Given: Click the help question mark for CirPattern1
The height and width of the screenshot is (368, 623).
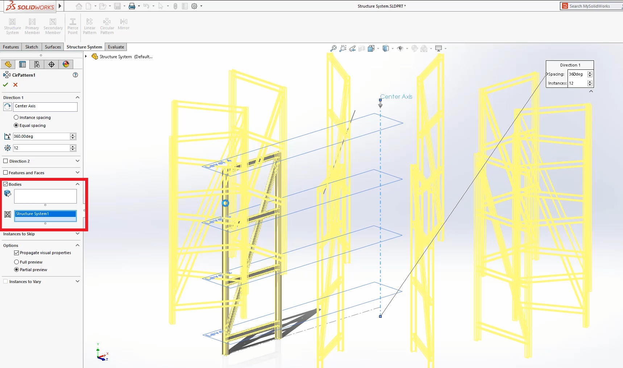Looking at the screenshot, I should (x=75, y=75).
